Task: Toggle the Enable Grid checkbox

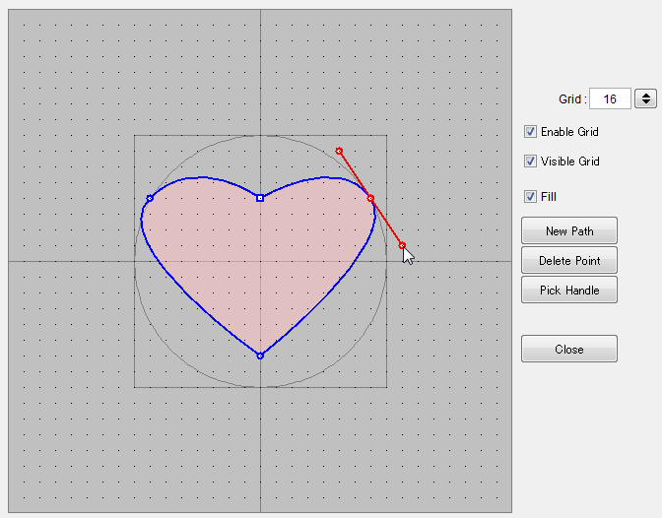Action: (x=531, y=132)
